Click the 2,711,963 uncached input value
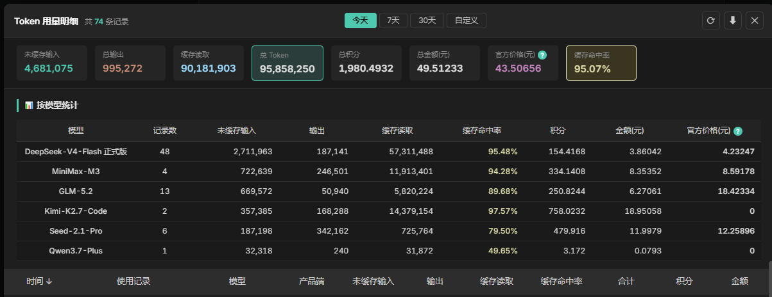The height and width of the screenshot is (297, 772). click(x=253, y=152)
